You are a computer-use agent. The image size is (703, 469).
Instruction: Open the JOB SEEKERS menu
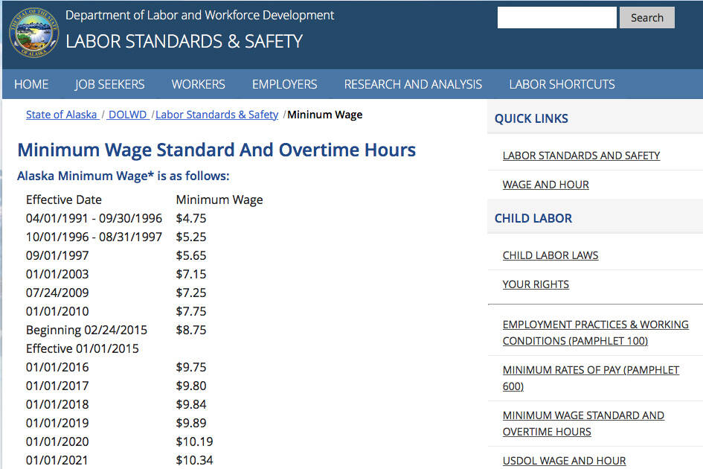(109, 84)
